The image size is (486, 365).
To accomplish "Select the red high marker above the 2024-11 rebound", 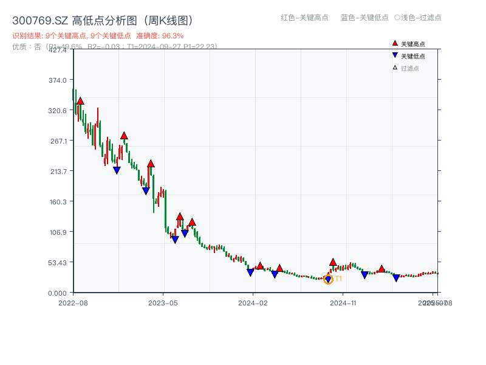I will tap(333, 261).
